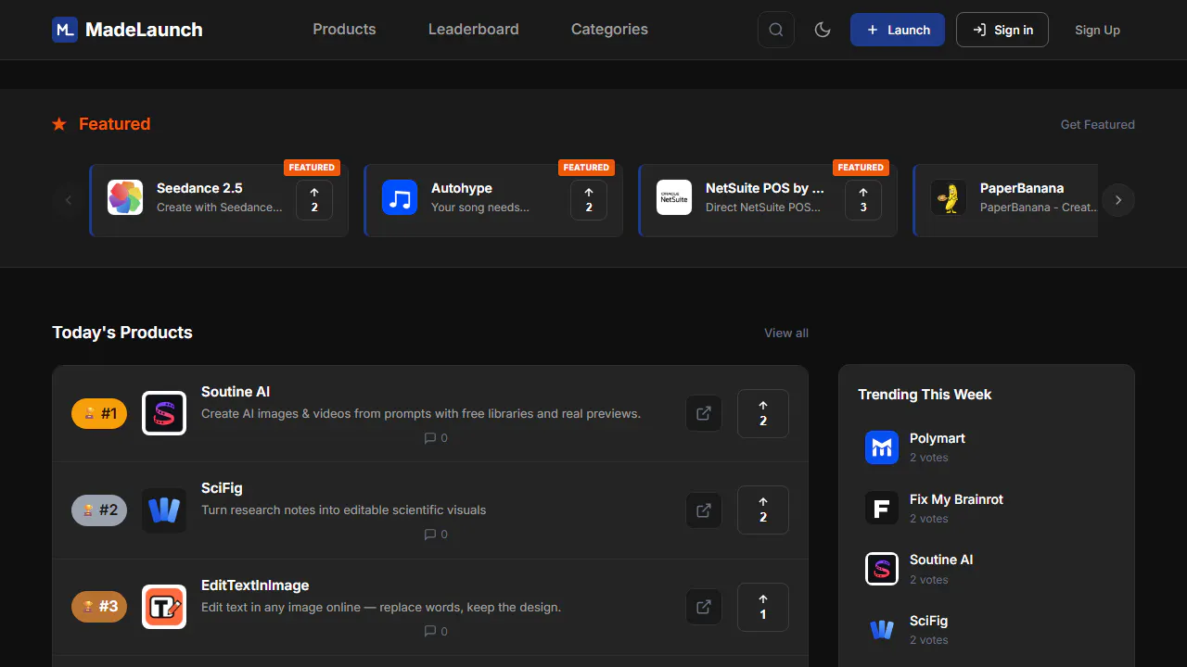Show next featured products with right chevron
Image resolution: width=1187 pixels, height=667 pixels.
tap(1118, 200)
